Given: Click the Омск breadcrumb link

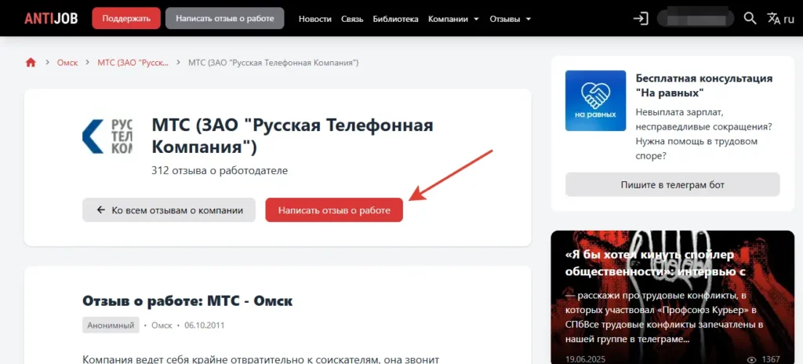Looking at the screenshot, I should point(67,63).
